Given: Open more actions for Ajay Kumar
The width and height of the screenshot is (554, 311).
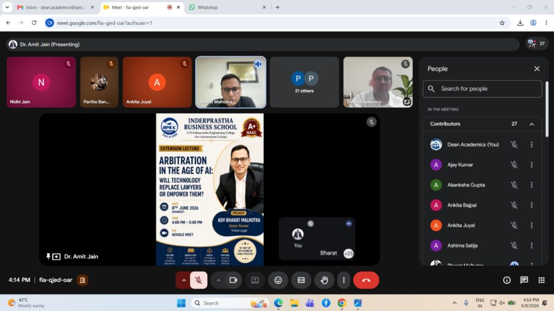Looking at the screenshot, I should tap(531, 164).
